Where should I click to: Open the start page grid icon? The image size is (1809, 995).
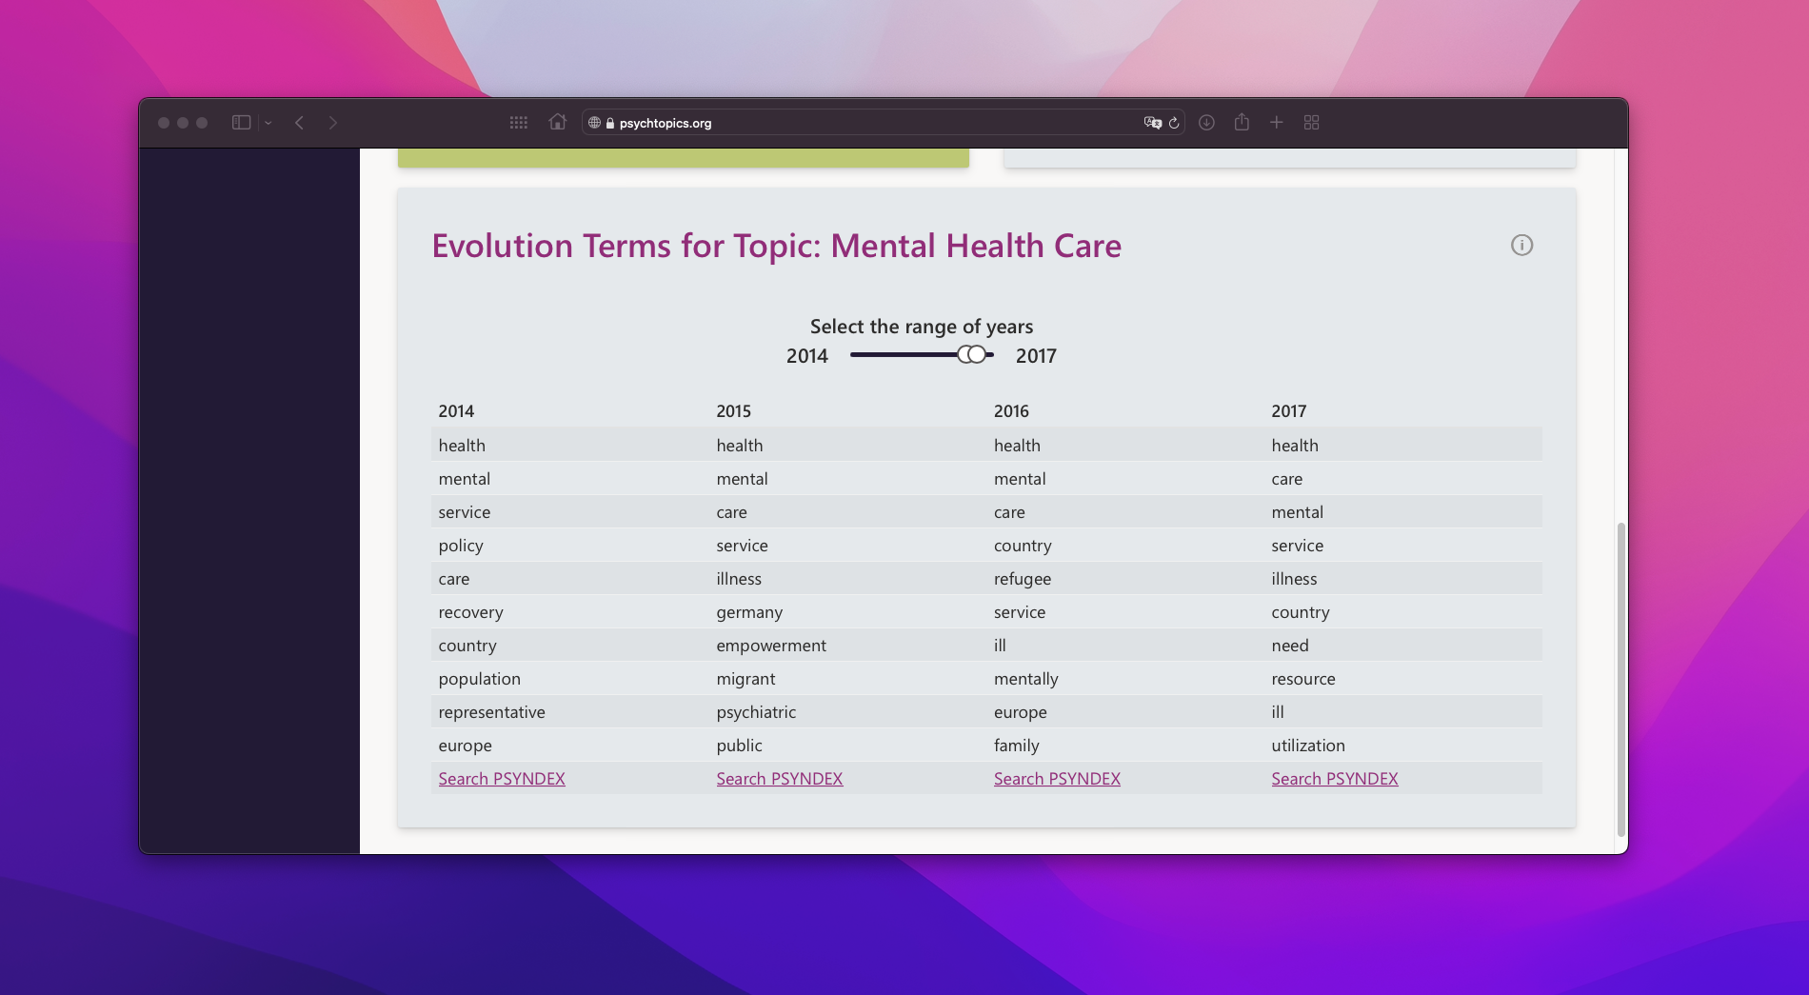[x=519, y=123]
